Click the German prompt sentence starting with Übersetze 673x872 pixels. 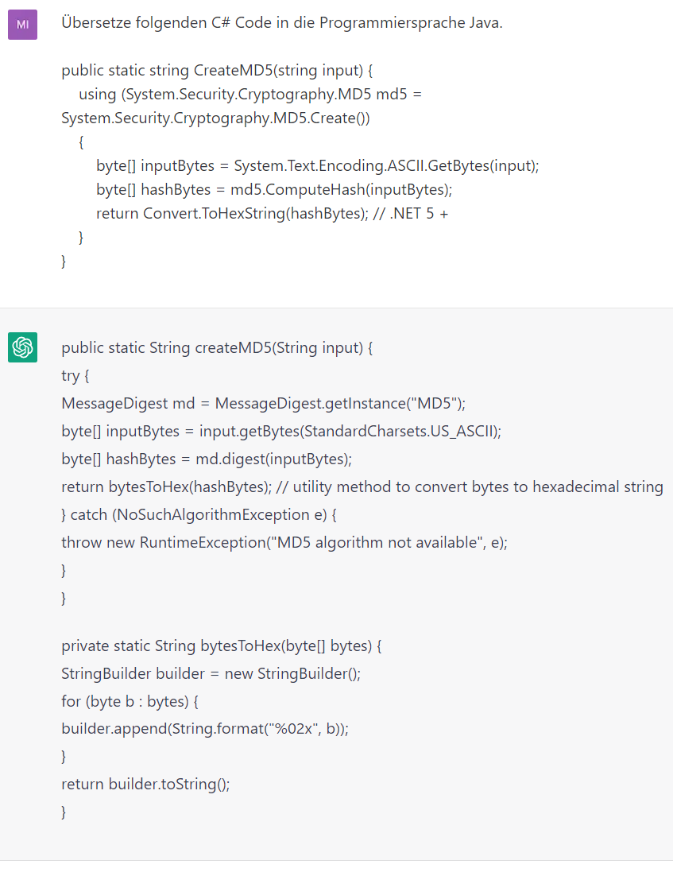click(281, 22)
